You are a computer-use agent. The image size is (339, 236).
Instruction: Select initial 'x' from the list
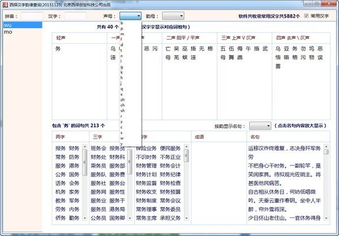[121, 94]
